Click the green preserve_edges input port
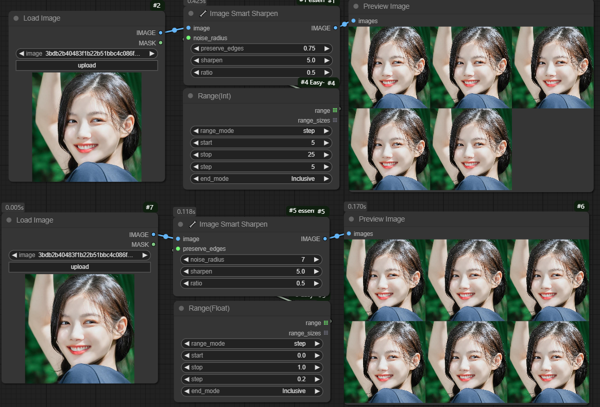This screenshot has height=407, width=600. [178, 249]
